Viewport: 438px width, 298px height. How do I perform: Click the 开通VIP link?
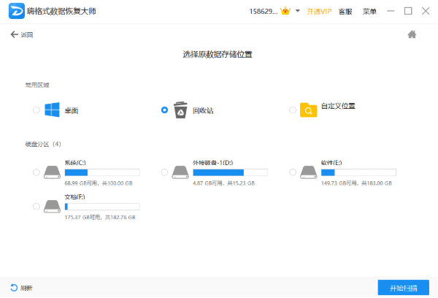pyautogui.click(x=319, y=12)
